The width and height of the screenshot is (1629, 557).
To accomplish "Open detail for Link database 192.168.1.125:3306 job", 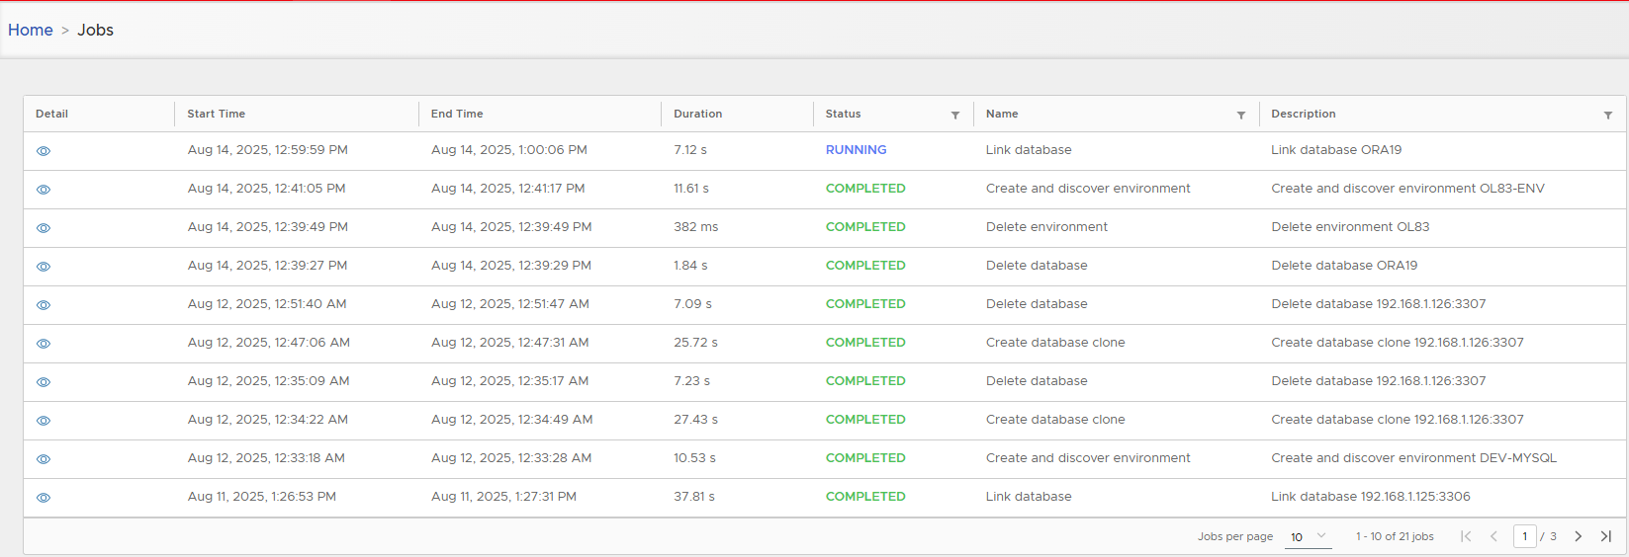I will pyautogui.click(x=44, y=498).
